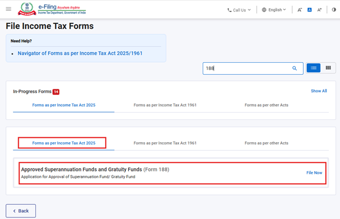Show all in-progress forms

click(x=319, y=91)
